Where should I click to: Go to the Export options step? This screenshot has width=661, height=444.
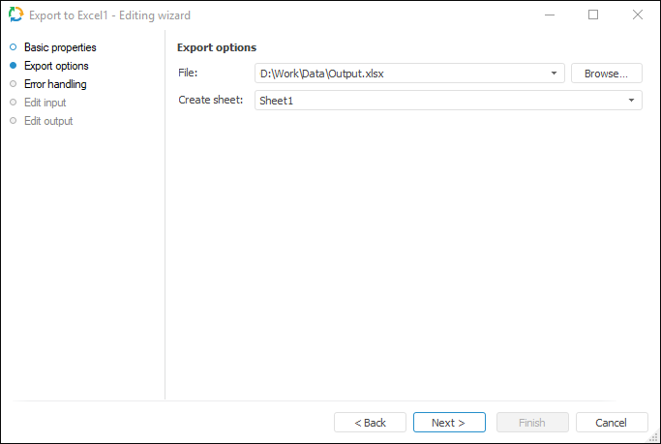click(56, 66)
